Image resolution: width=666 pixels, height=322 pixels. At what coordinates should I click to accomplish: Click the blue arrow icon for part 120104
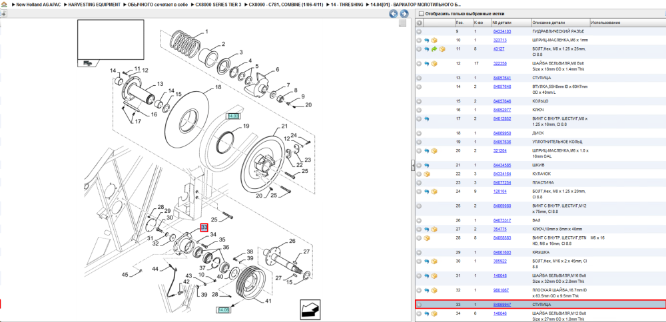point(427,192)
